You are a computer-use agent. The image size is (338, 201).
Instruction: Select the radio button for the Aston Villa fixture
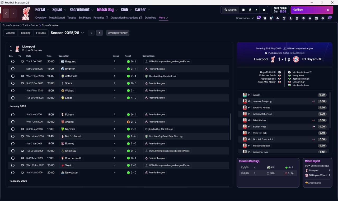(x=13, y=76)
